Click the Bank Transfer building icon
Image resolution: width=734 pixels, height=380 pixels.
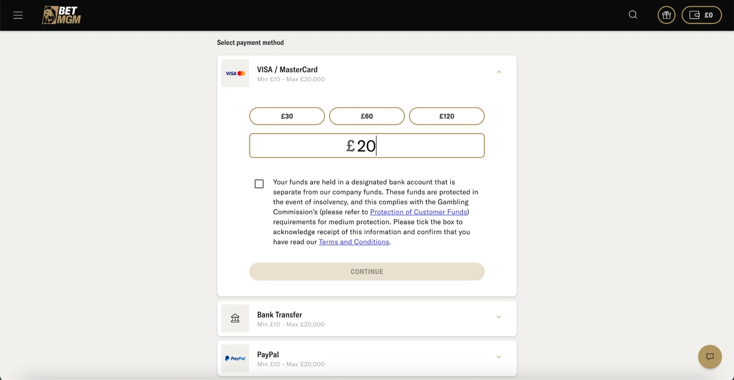(x=235, y=318)
